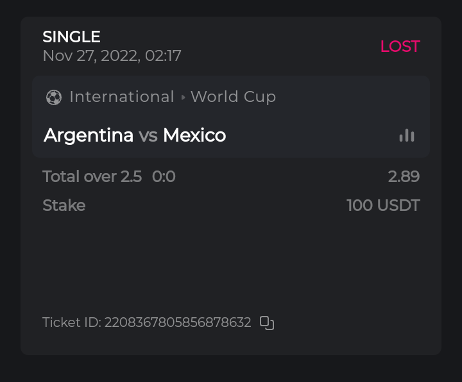Click the SINGLE bet type heading

coord(71,37)
